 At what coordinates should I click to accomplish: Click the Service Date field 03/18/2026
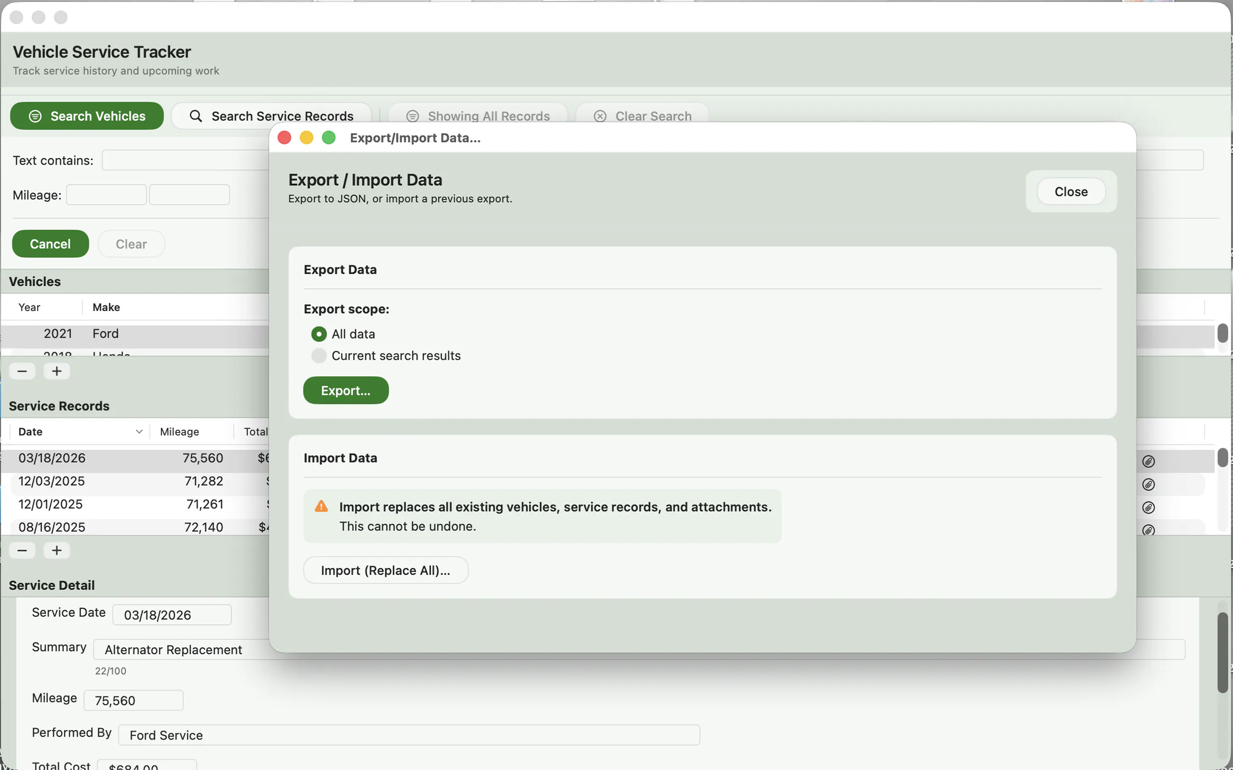(x=171, y=615)
